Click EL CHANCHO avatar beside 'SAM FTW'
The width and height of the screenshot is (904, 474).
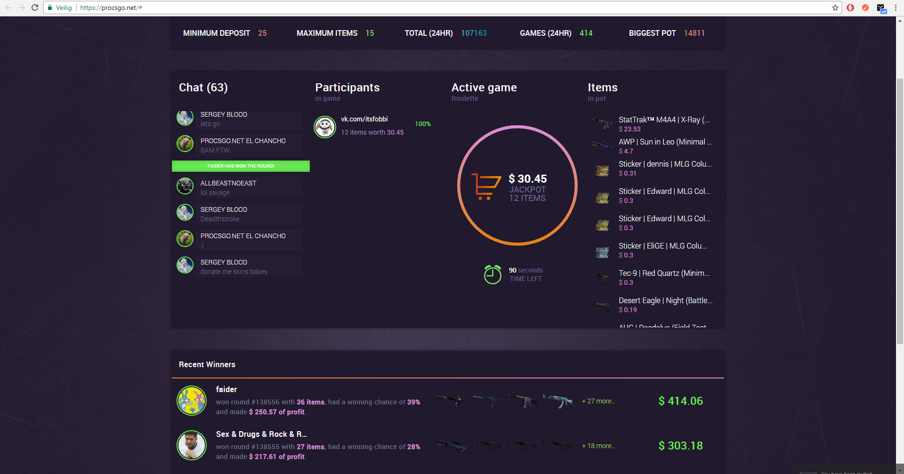[185, 144]
